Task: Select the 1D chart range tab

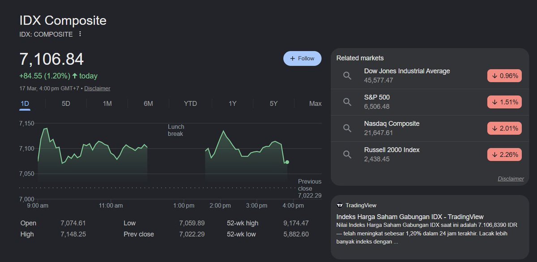Action: (25, 104)
